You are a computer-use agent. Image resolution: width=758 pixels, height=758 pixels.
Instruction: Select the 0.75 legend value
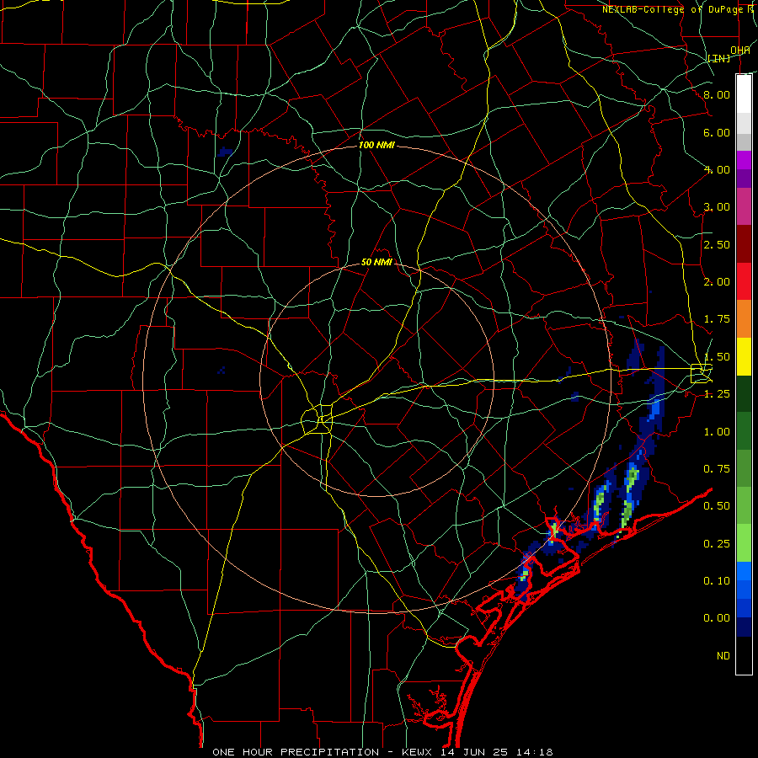(x=717, y=469)
